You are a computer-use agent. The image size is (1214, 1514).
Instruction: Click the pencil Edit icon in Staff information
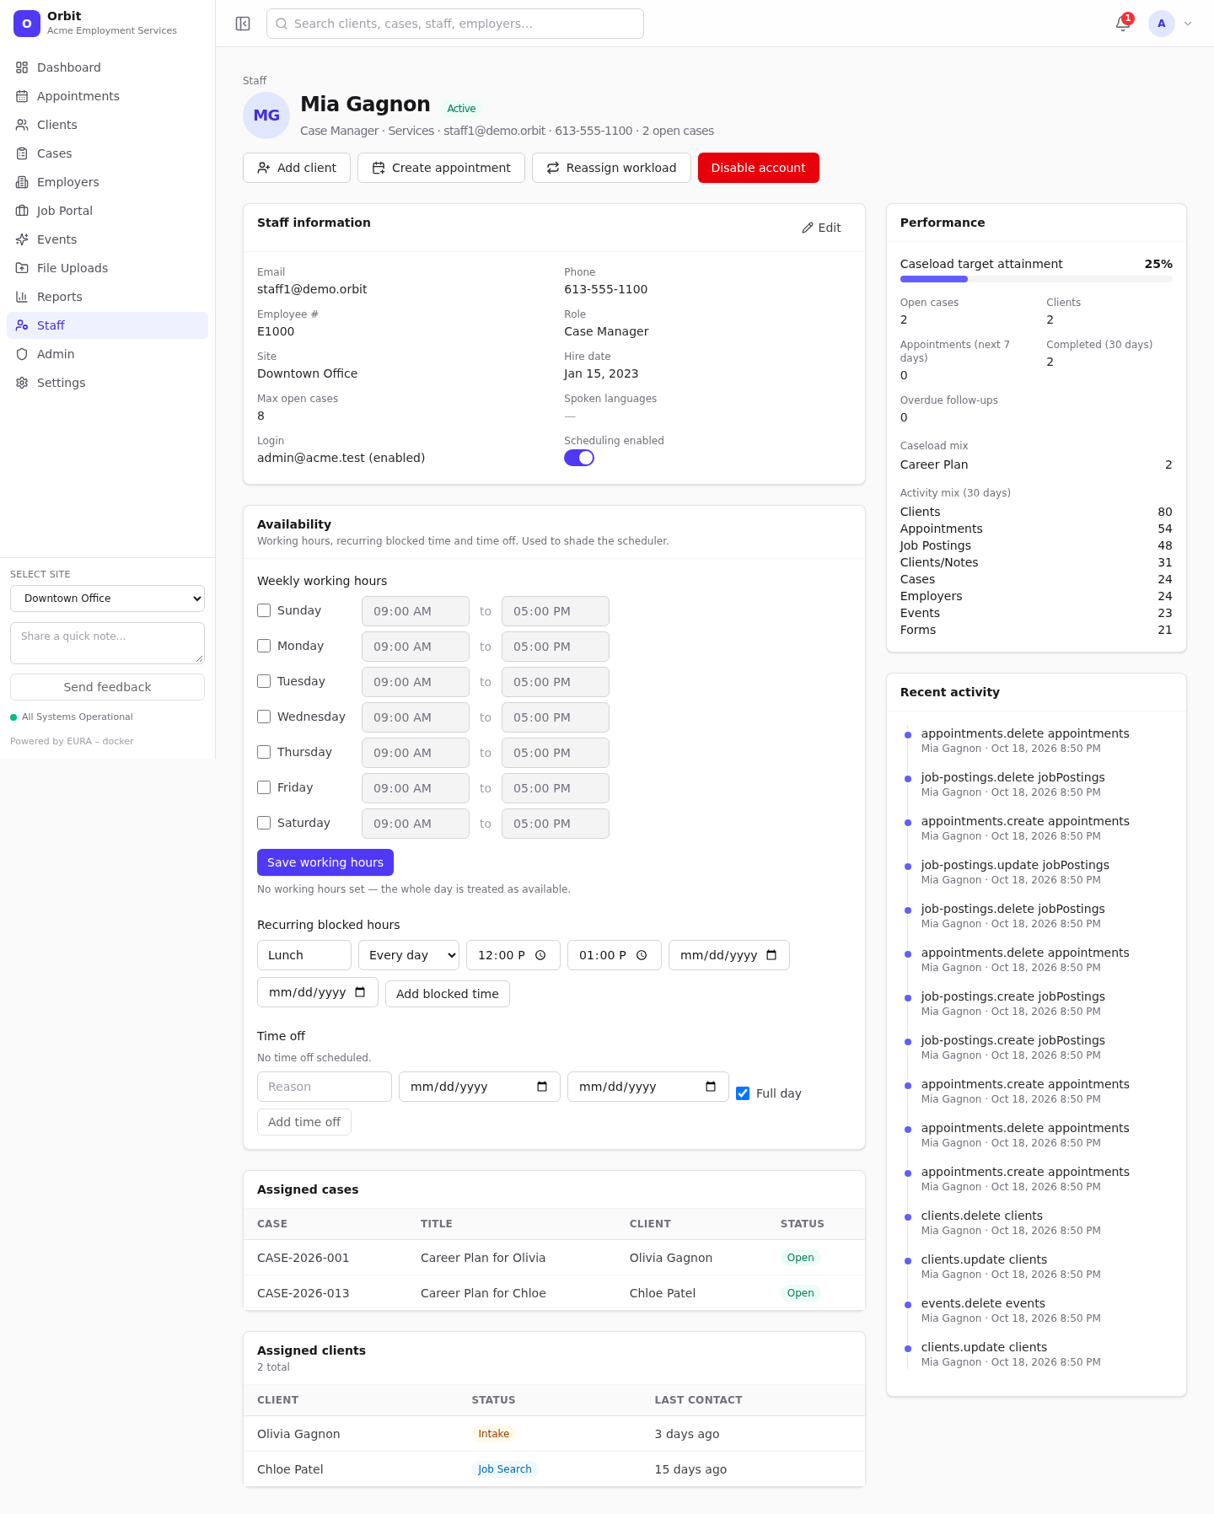click(x=808, y=228)
